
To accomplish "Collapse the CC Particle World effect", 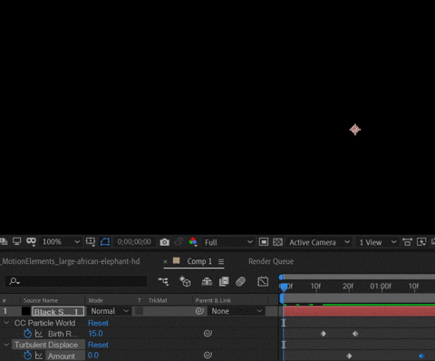I will pyautogui.click(x=6, y=323).
